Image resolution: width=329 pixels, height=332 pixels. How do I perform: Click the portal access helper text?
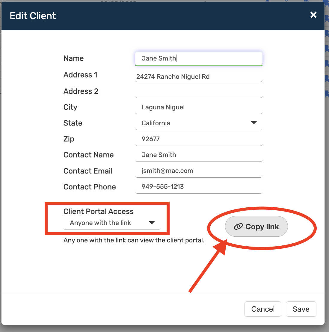click(134, 240)
